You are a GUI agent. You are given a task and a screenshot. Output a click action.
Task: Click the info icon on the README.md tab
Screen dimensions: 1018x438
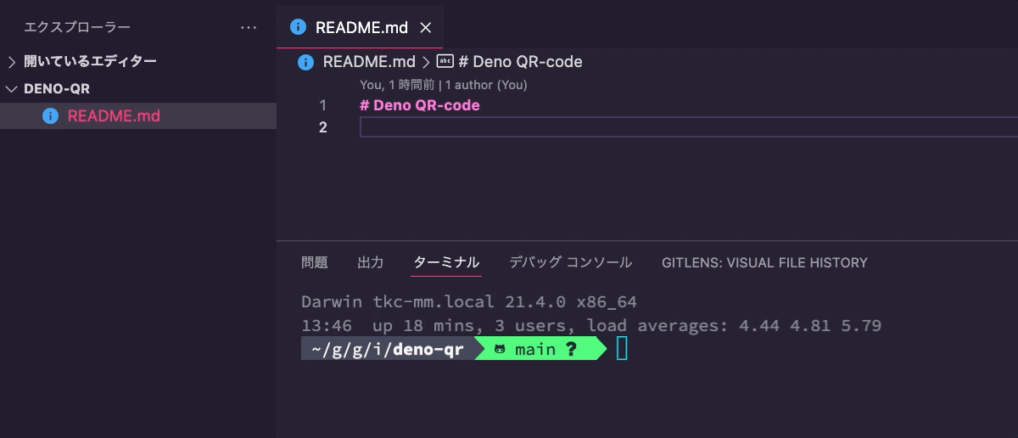click(298, 26)
